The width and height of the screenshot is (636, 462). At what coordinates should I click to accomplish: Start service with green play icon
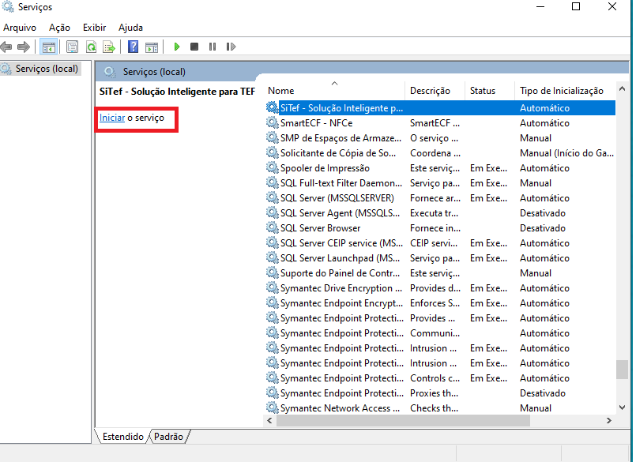click(x=177, y=47)
